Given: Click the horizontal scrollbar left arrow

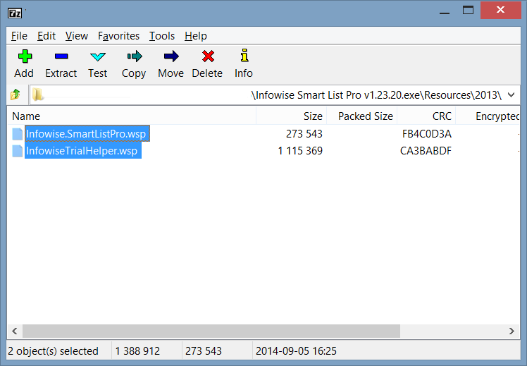Looking at the screenshot, I should click(x=15, y=331).
